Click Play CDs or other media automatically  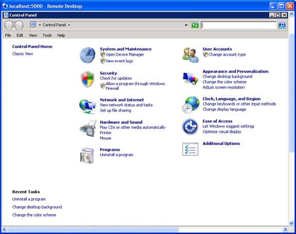(133, 128)
